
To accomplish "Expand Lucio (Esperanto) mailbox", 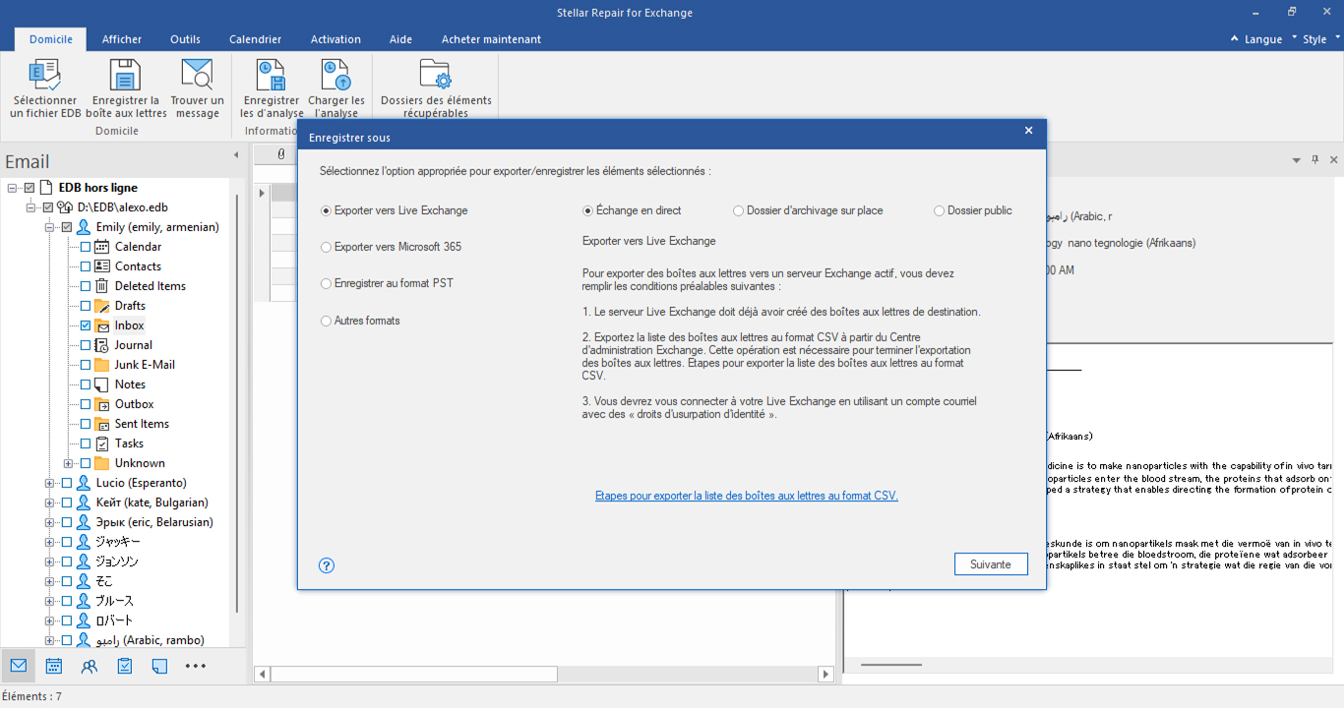I will [x=49, y=483].
